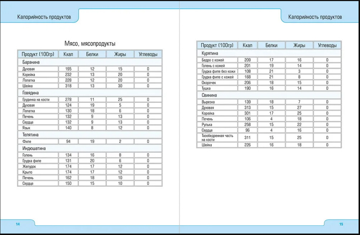Click the 'Окорочек' row label
Viewport: 360px width, 235px height.
point(210,83)
